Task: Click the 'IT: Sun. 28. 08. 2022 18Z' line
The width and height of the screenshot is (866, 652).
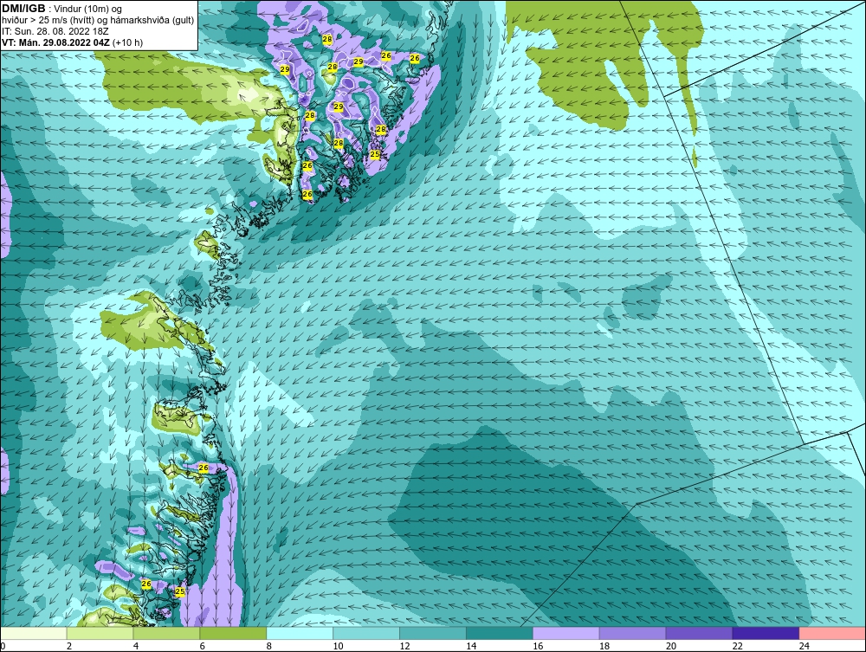Action: point(55,31)
